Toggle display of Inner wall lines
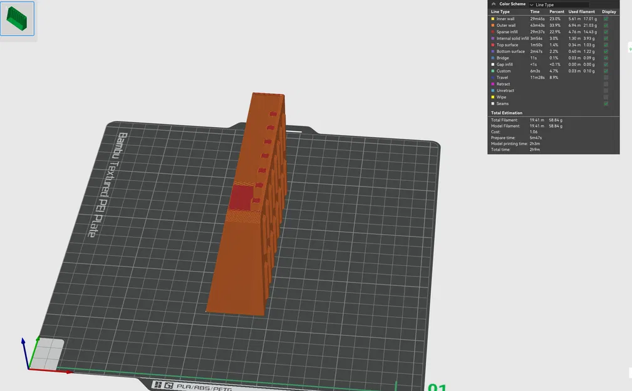632x391 pixels. [606, 19]
